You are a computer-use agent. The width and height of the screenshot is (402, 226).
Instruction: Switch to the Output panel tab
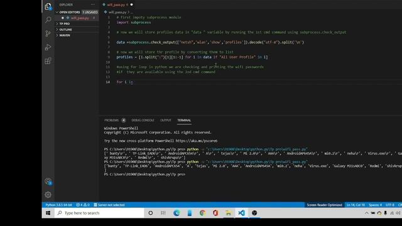165,120
